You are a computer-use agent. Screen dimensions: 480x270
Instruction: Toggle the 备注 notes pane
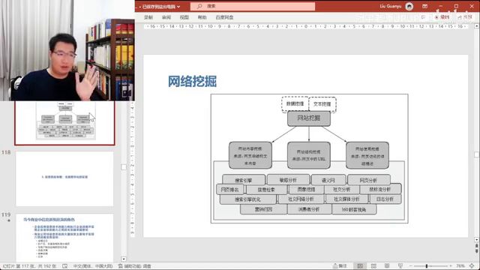(340, 266)
